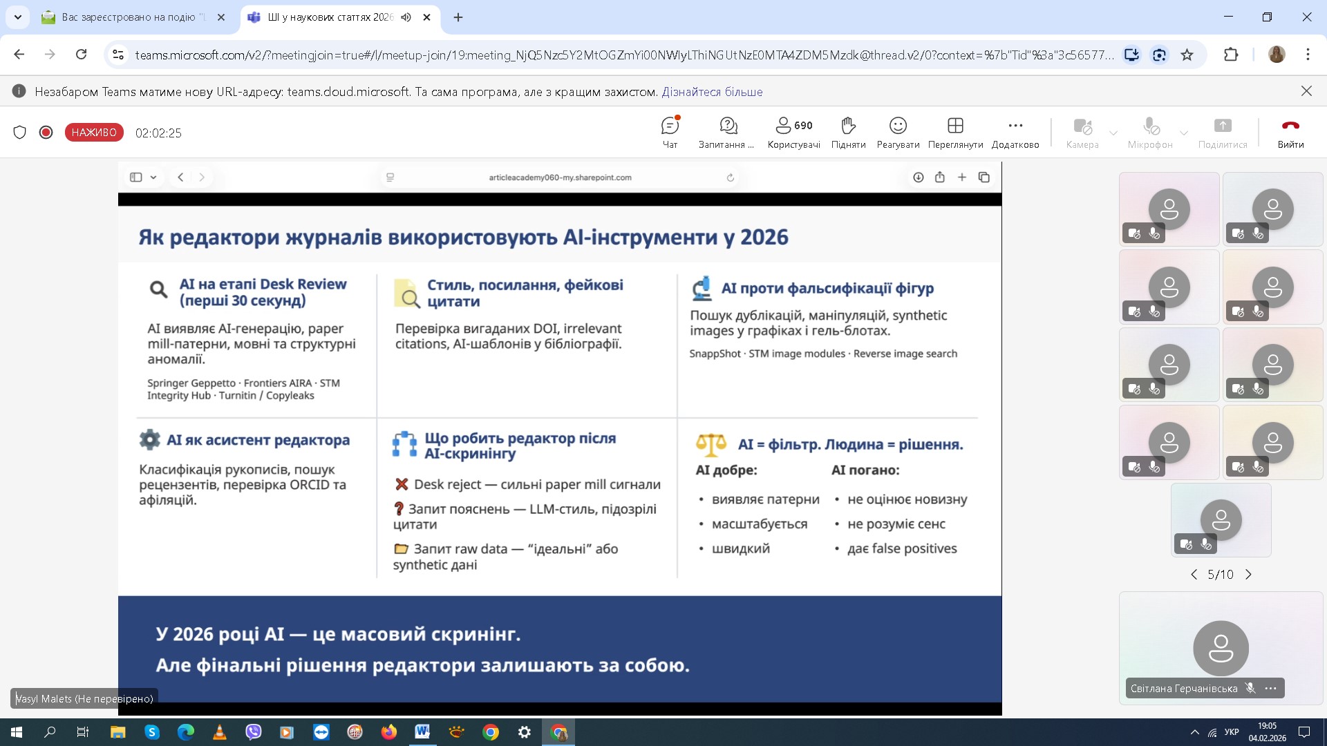Switch to the "Вас зареєстровано на подію" tab
The image size is (1327, 746).
coord(133,17)
